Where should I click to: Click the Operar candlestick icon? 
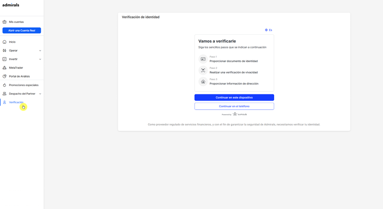click(x=4, y=50)
